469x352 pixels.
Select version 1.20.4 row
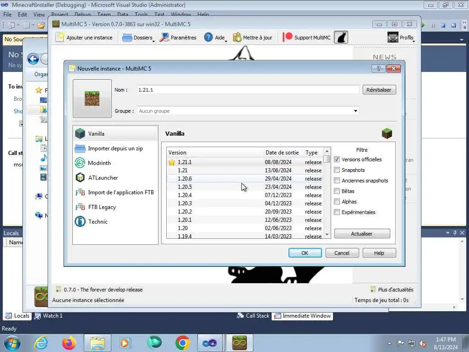[x=245, y=195]
